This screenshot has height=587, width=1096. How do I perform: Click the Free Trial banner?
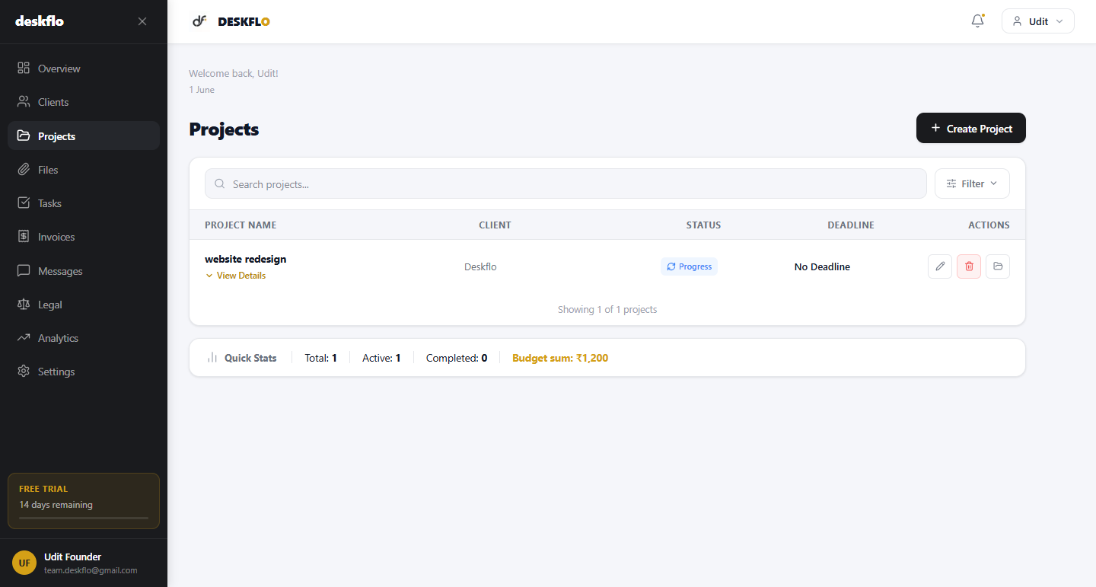[x=84, y=501]
